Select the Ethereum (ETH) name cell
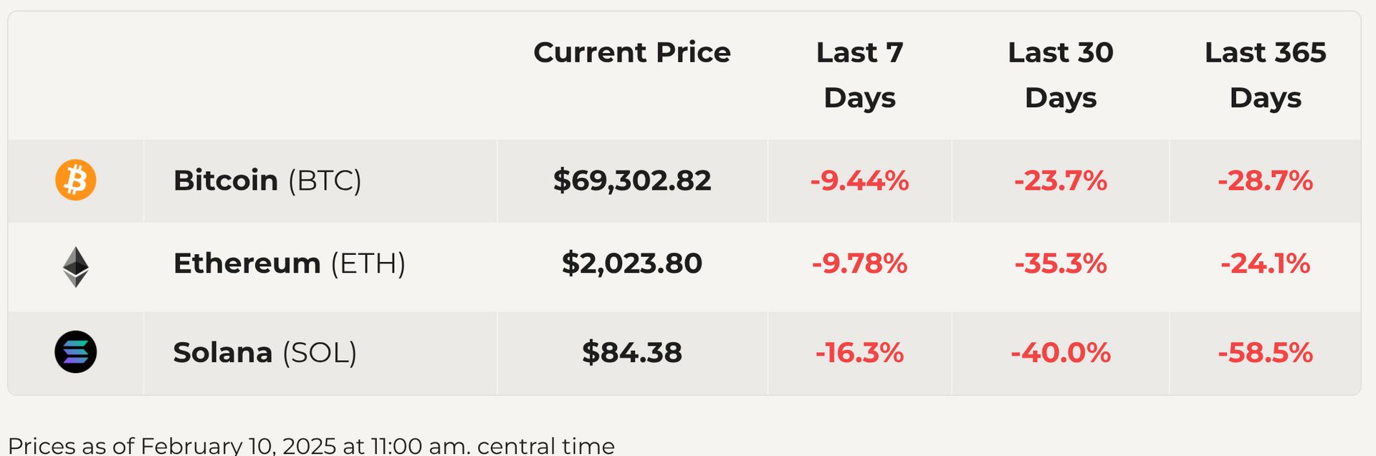Image resolution: width=1376 pixels, height=456 pixels. [289, 263]
